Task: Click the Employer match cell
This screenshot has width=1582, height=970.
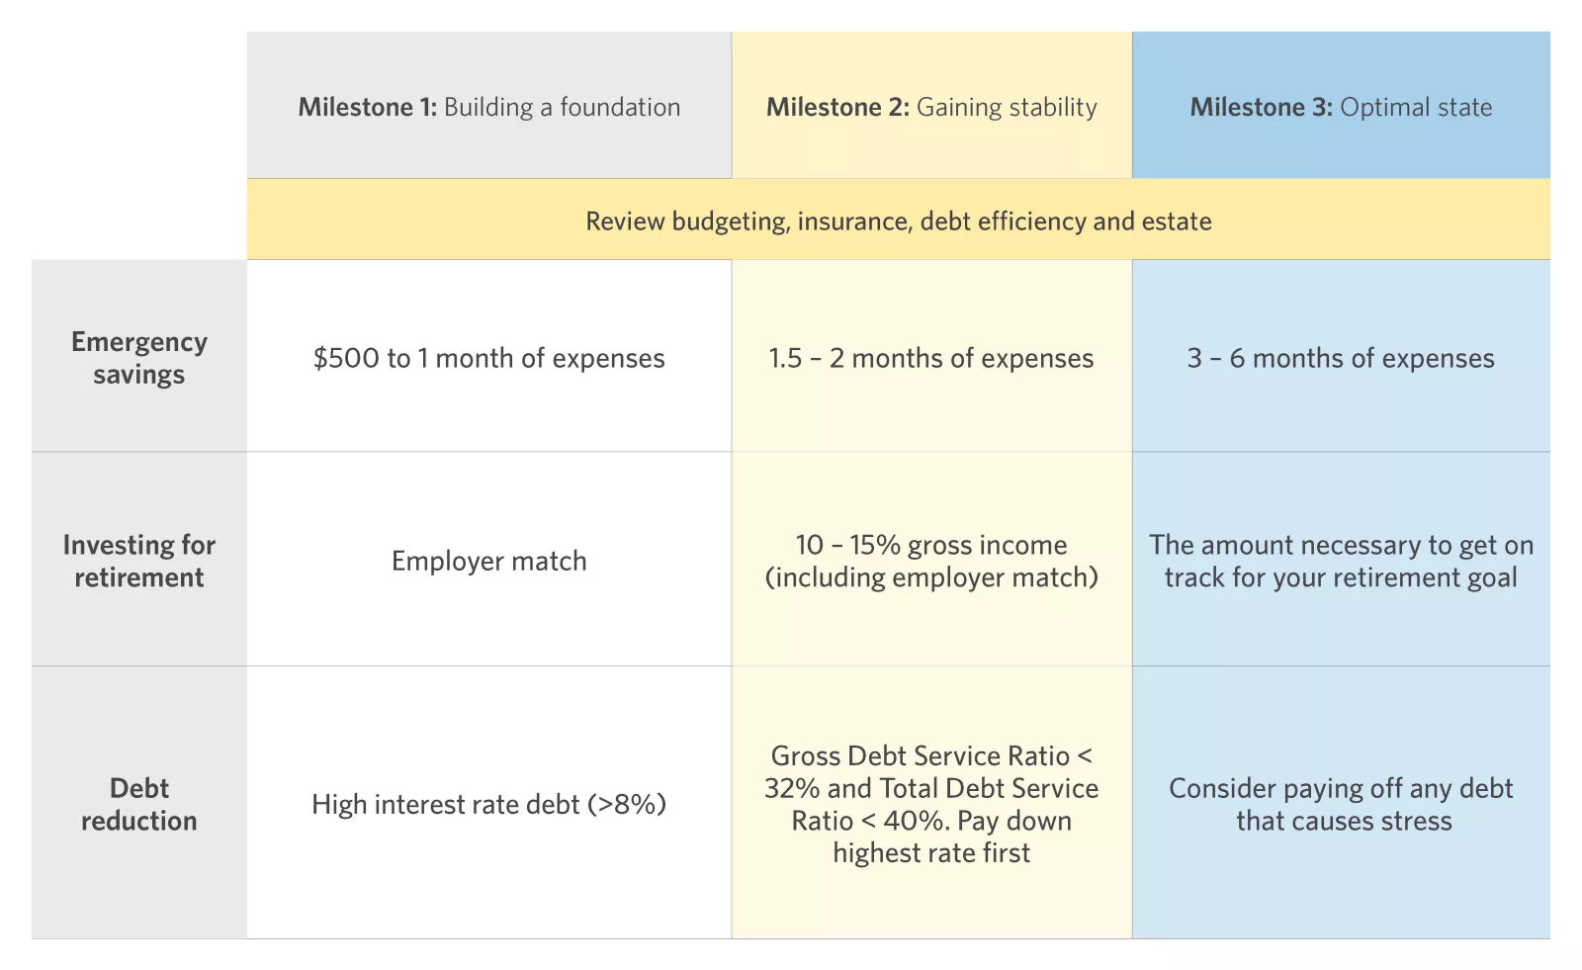Action: (488, 561)
